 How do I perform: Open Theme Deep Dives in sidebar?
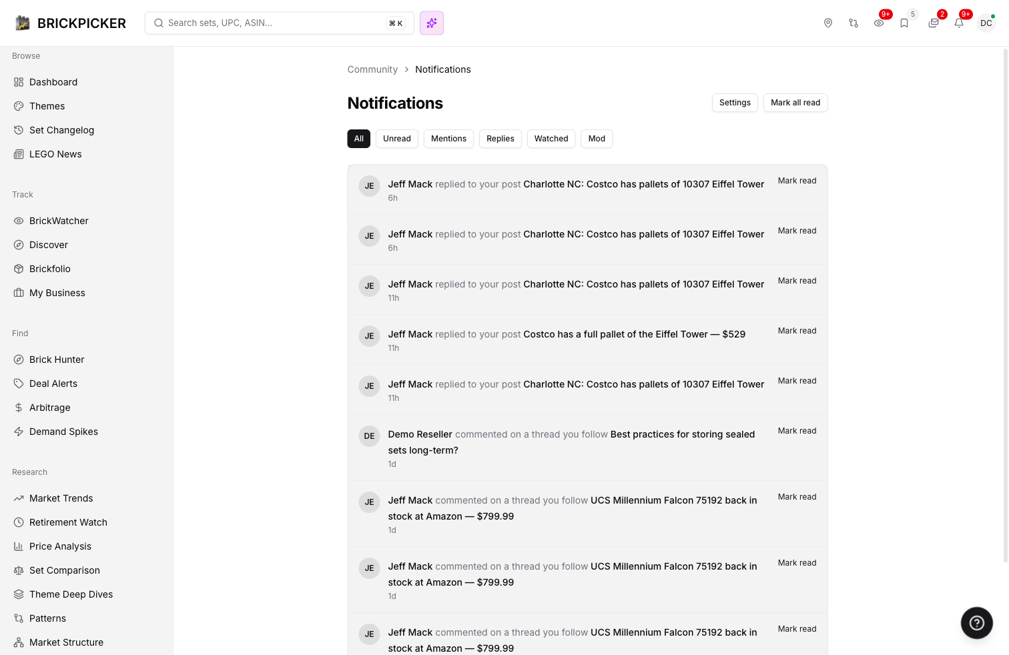[86, 594]
